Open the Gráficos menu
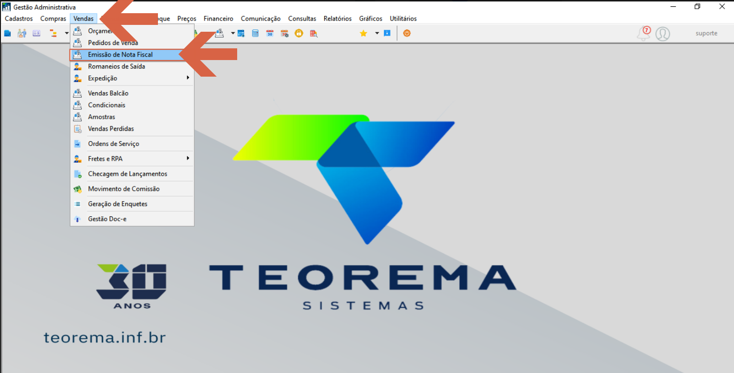This screenshot has height=373, width=734. (x=371, y=19)
